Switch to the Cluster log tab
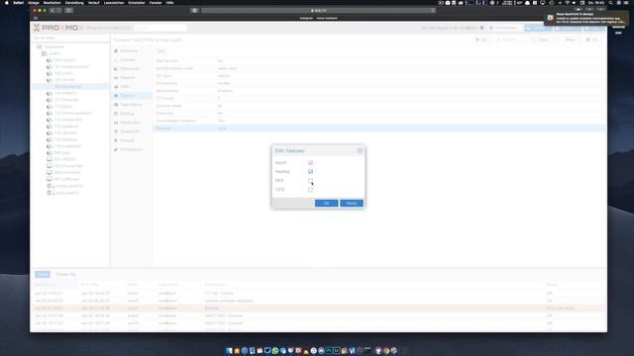The image size is (634, 356). [65, 274]
